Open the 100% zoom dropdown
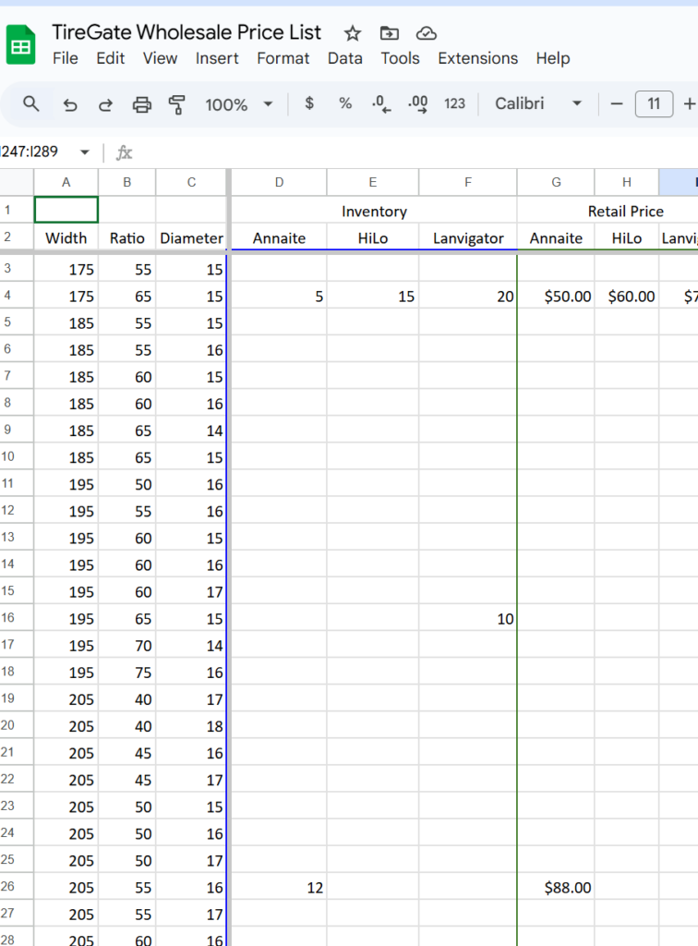 [239, 104]
